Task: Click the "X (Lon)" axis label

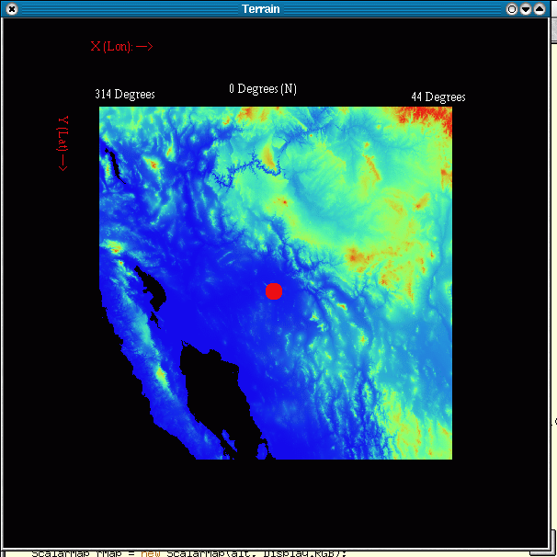Action: pos(111,46)
